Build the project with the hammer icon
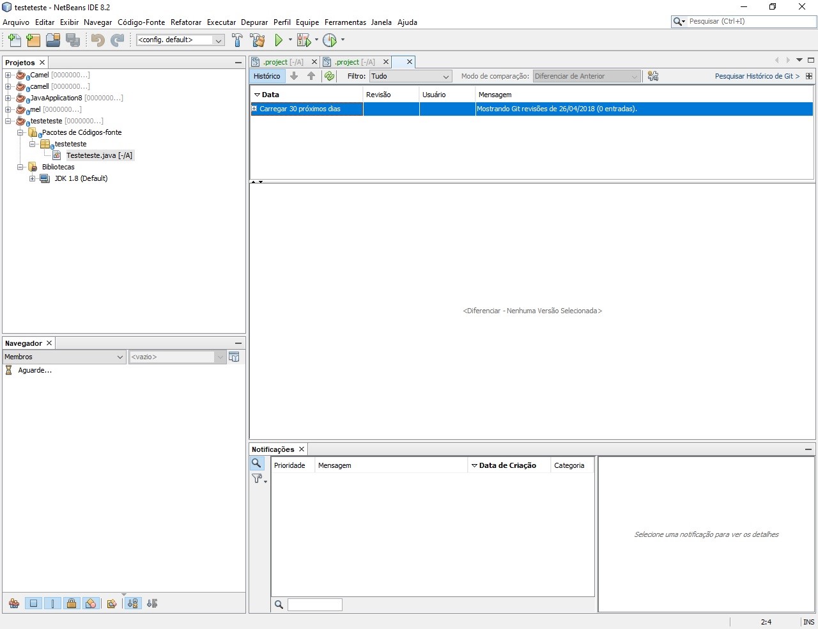Image resolution: width=818 pixels, height=629 pixels. coord(237,40)
